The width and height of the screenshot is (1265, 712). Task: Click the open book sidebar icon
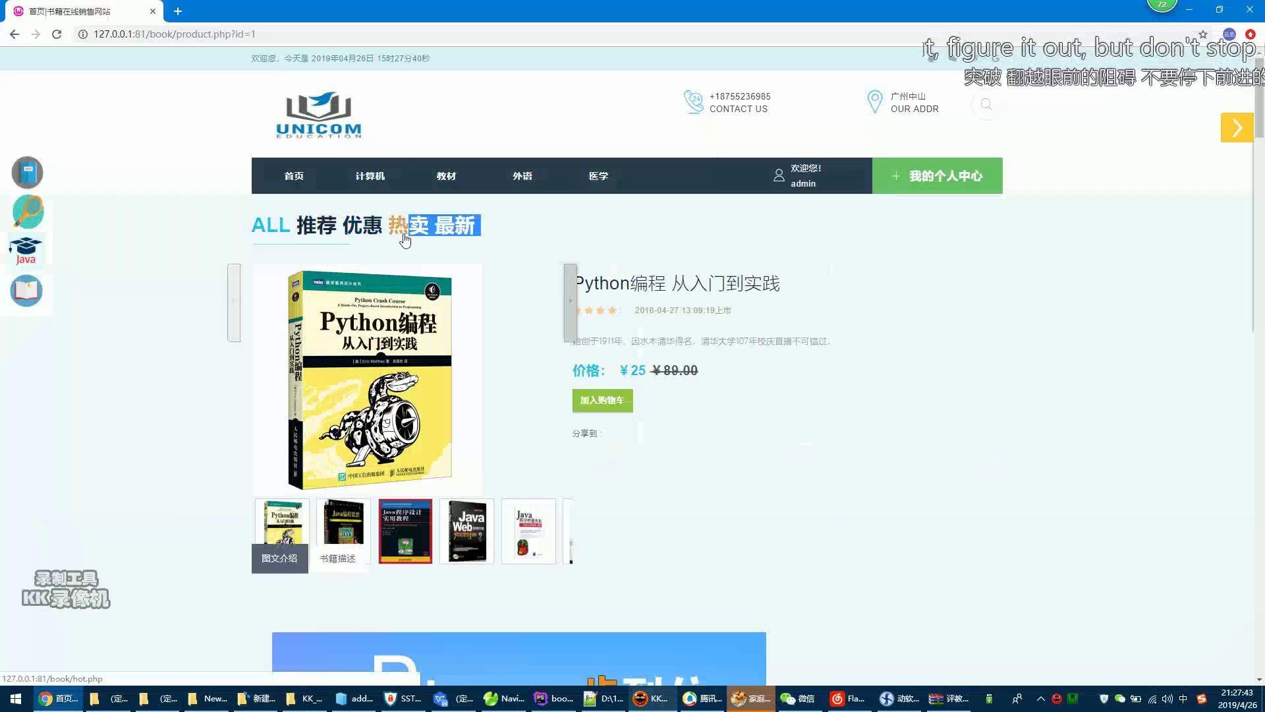26,291
